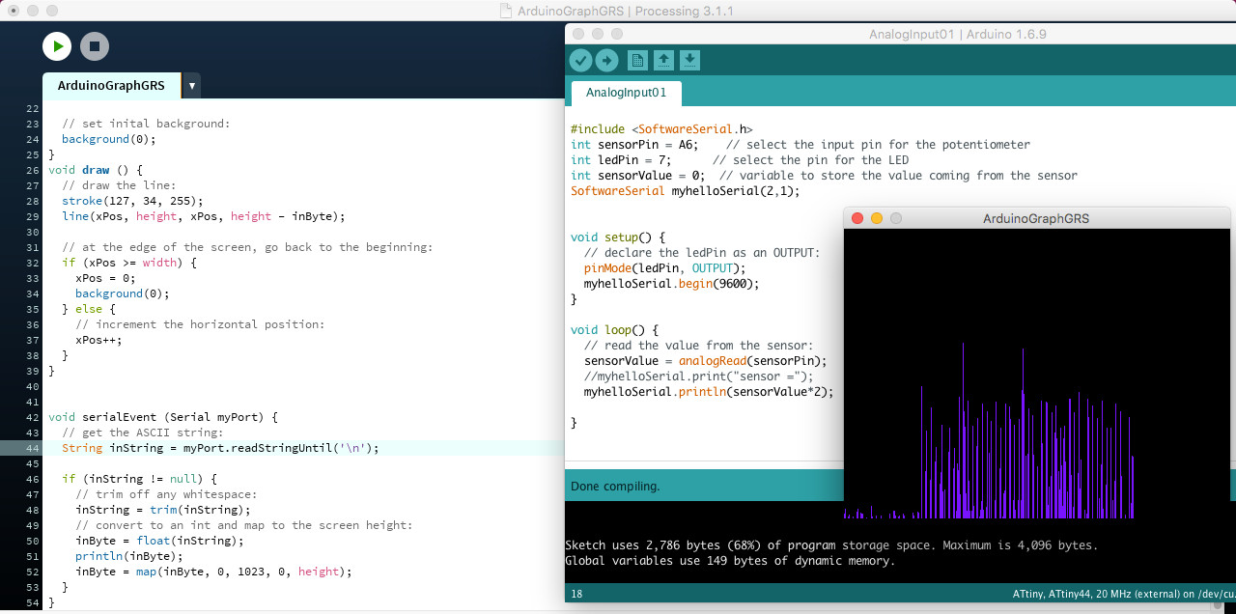Run the Processing sketch with play button
The width and height of the screenshot is (1236, 614).
coord(57,45)
